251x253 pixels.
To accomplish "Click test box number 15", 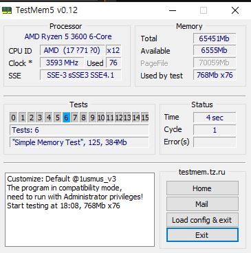I will pos(145,118).
